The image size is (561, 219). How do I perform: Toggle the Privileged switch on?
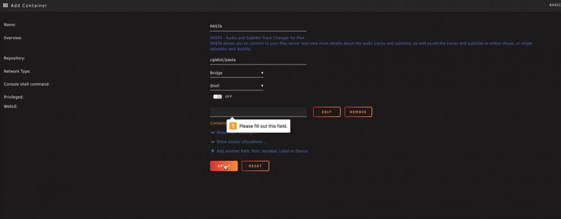click(x=218, y=97)
